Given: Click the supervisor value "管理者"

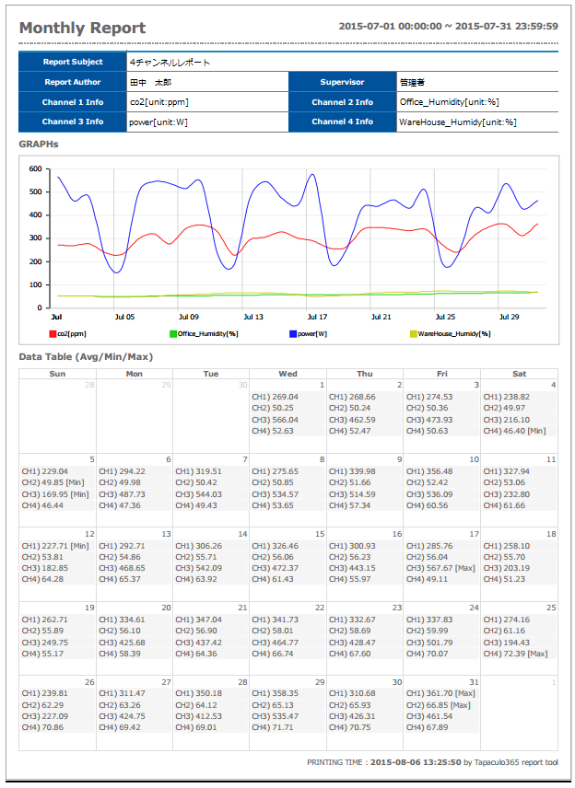Looking at the screenshot, I should (x=413, y=83).
